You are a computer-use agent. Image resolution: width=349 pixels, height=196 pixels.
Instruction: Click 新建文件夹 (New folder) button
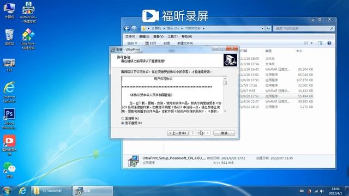[x=185, y=43]
